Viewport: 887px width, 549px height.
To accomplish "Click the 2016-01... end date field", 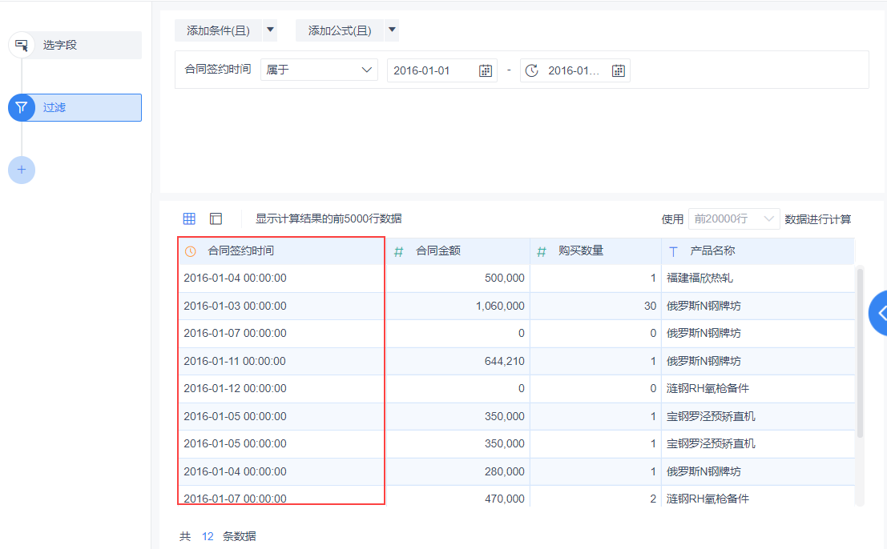I will click(575, 70).
